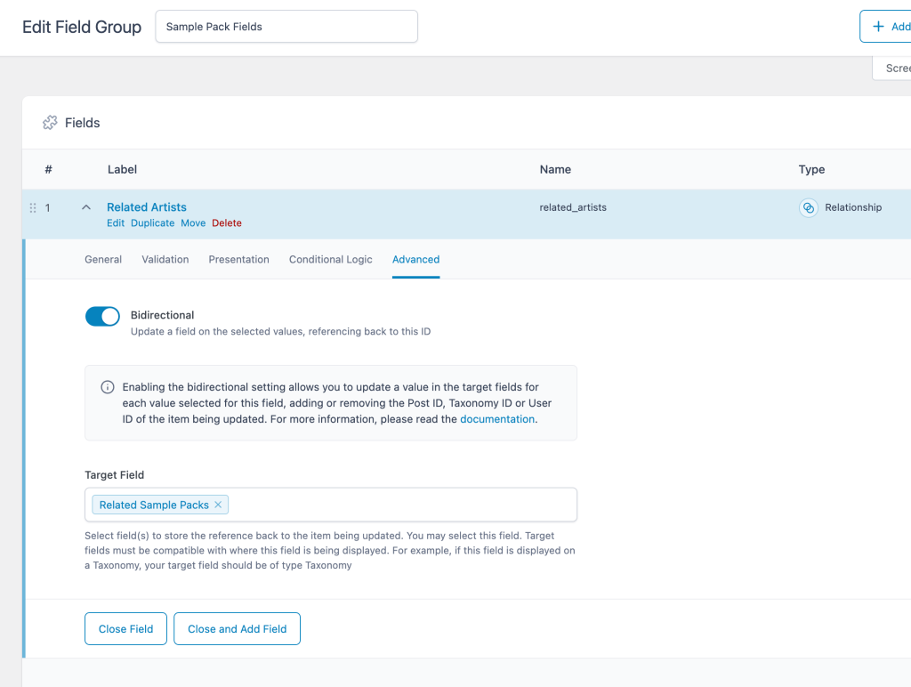The height and width of the screenshot is (687, 911).
Task: Click the Relationship type icon
Action: pyautogui.click(x=808, y=207)
